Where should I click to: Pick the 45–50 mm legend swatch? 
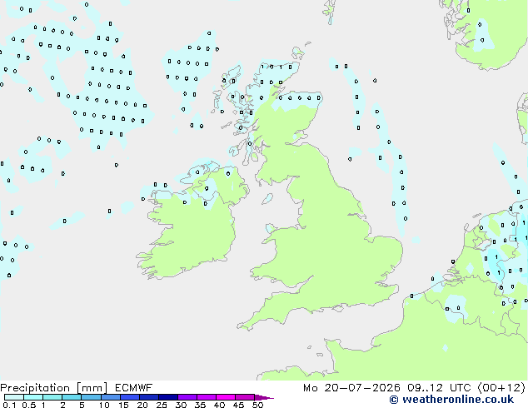point(245,397)
